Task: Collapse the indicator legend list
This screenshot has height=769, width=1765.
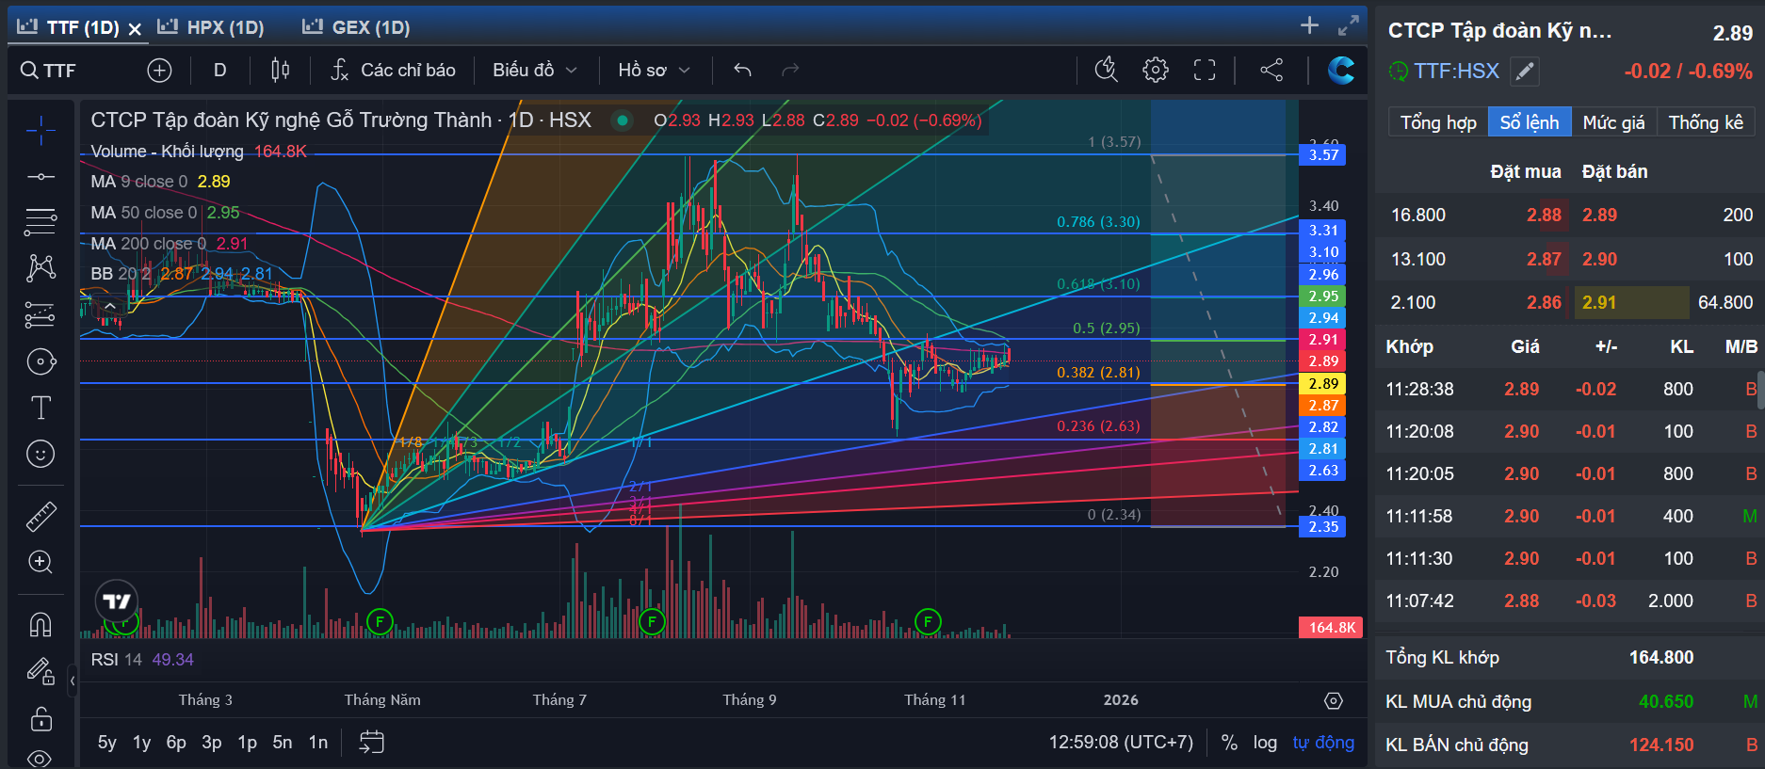Action: pos(110,306)
